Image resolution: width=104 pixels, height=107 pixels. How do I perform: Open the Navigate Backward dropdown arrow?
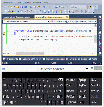point(59,7)
